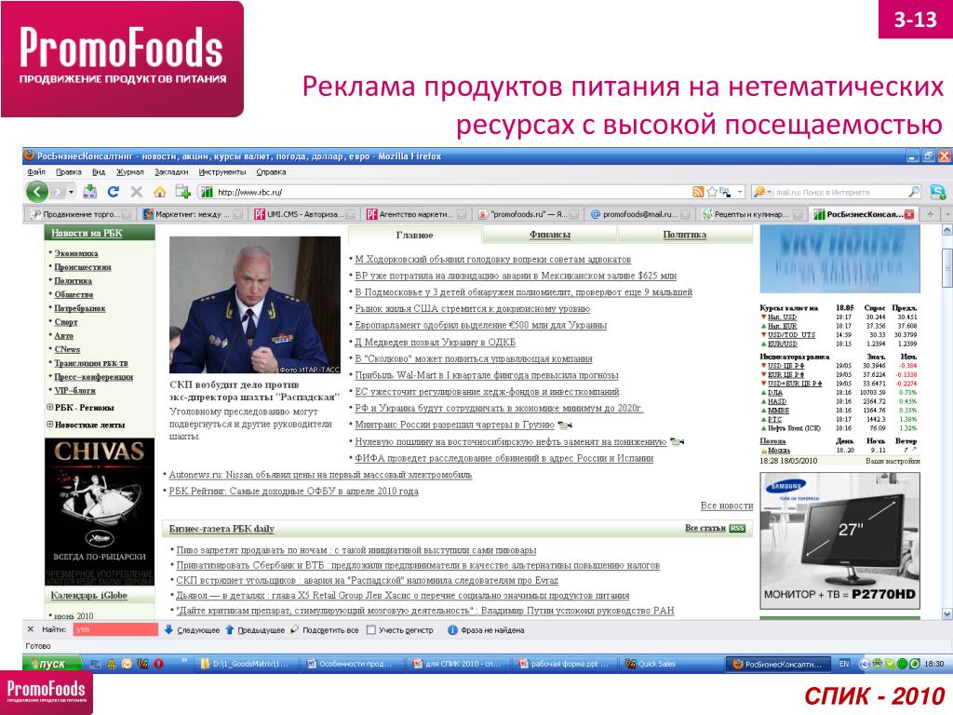Switch to the Рецепты и кулинар... tab

751,214
